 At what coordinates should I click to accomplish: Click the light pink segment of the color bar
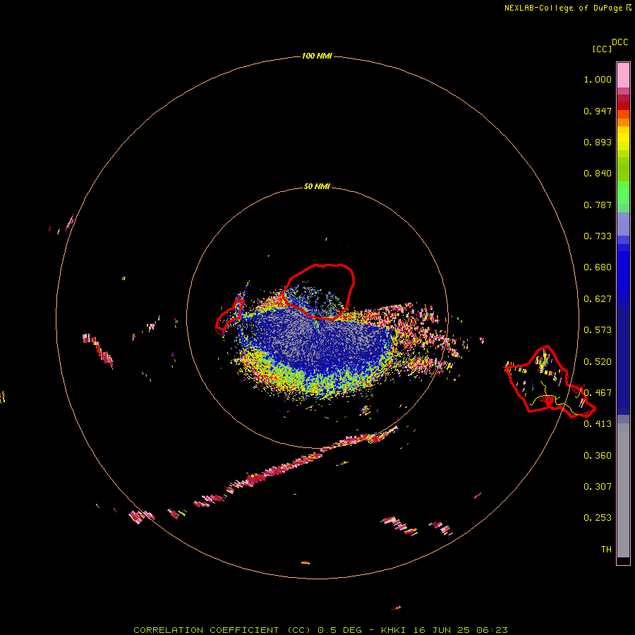pyautogui.click(x=623, y=75)
